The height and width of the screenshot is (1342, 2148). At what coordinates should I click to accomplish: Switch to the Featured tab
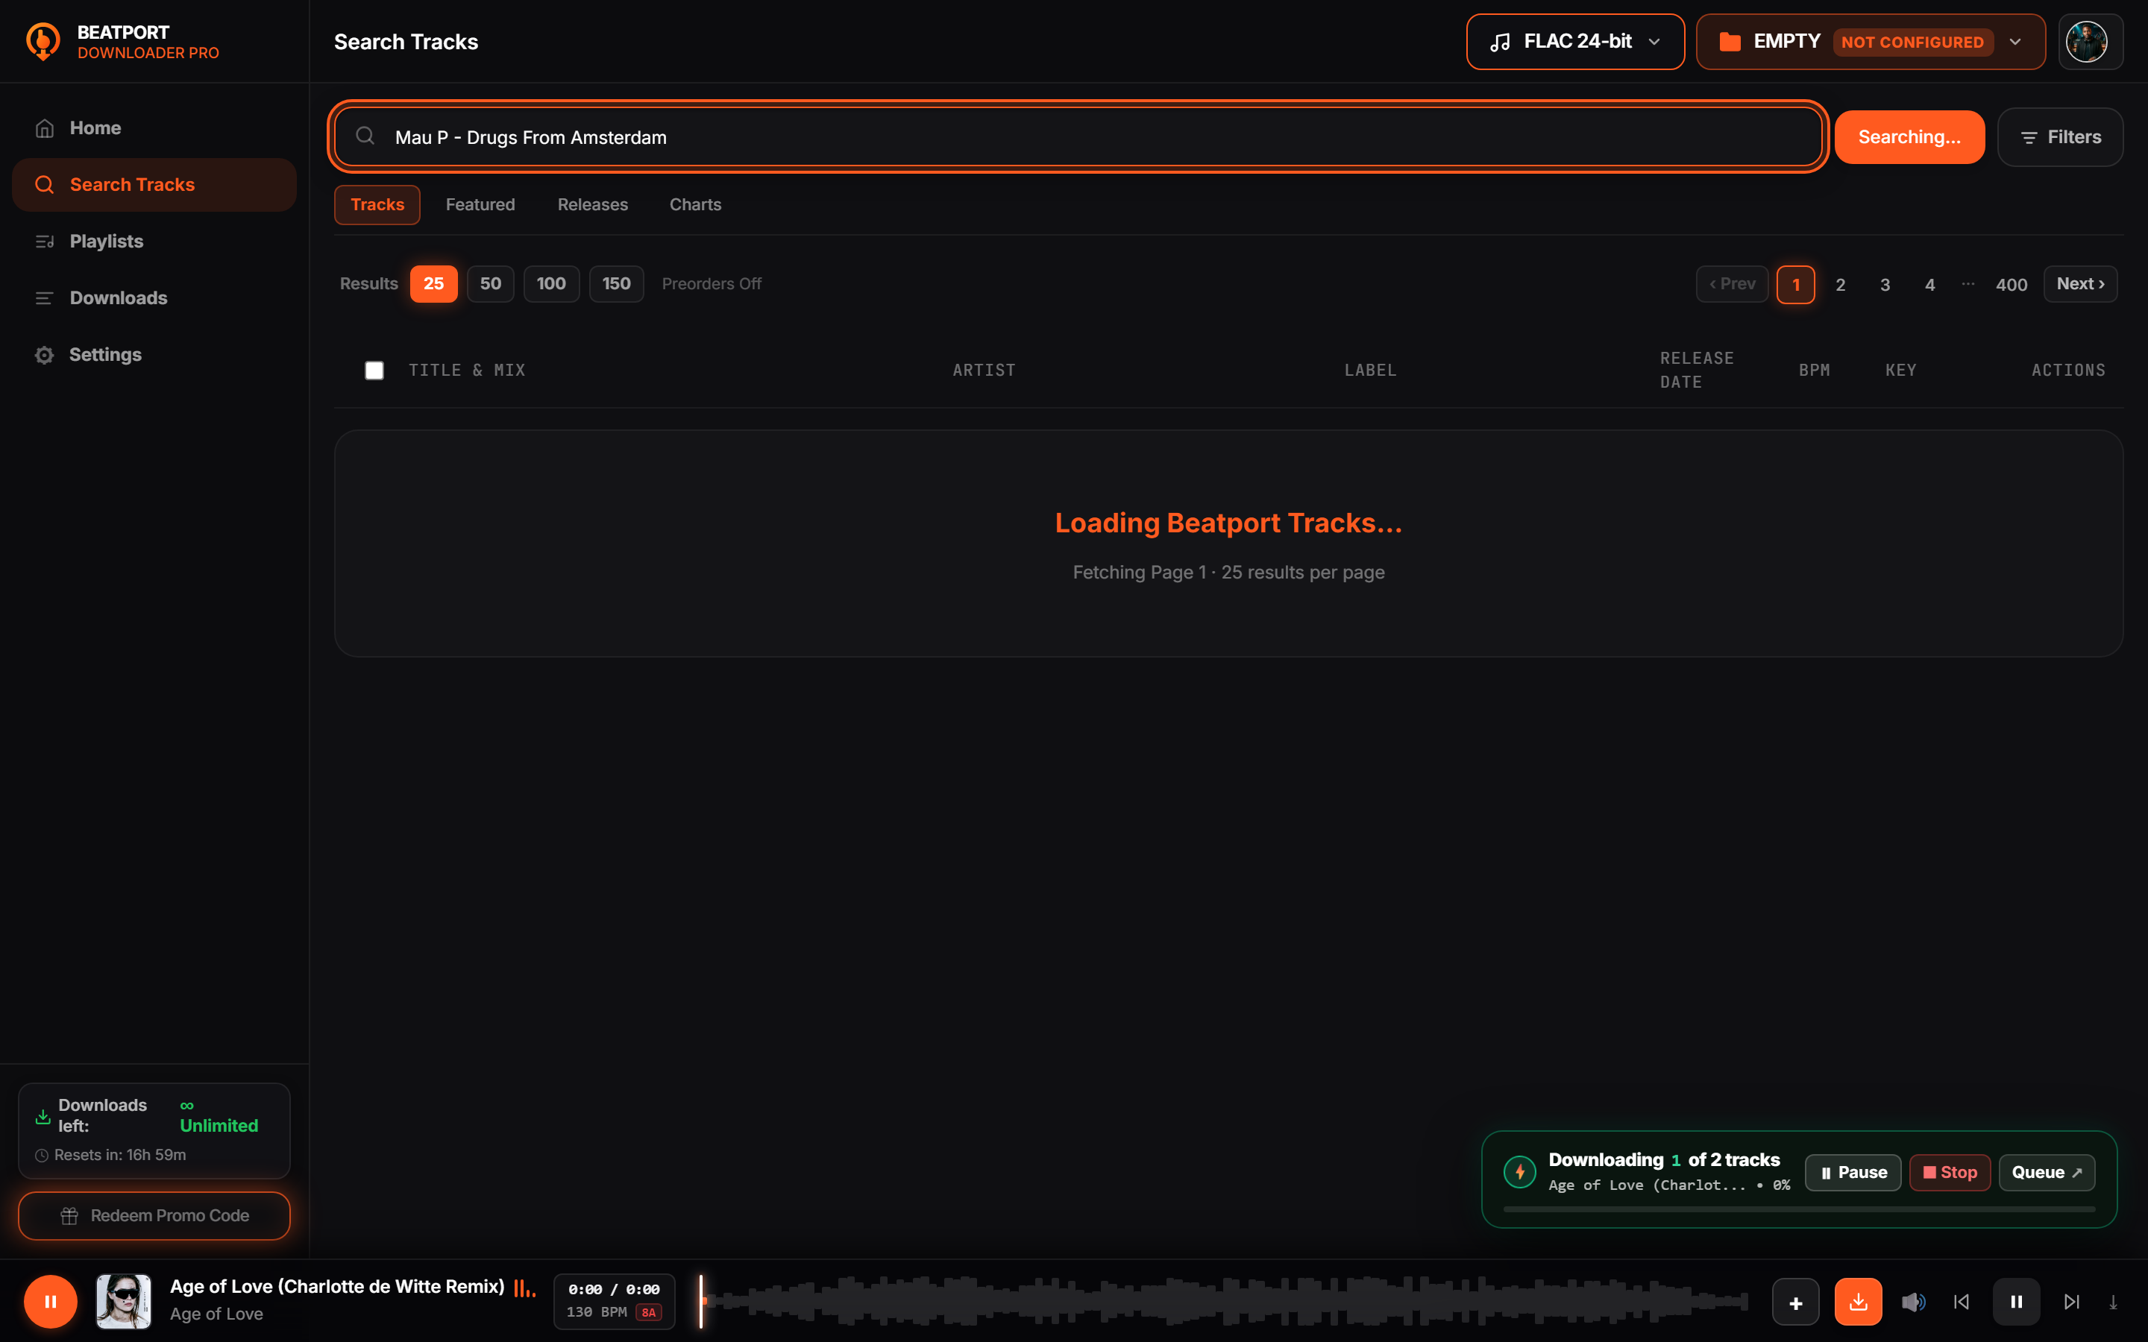[480, 204]
